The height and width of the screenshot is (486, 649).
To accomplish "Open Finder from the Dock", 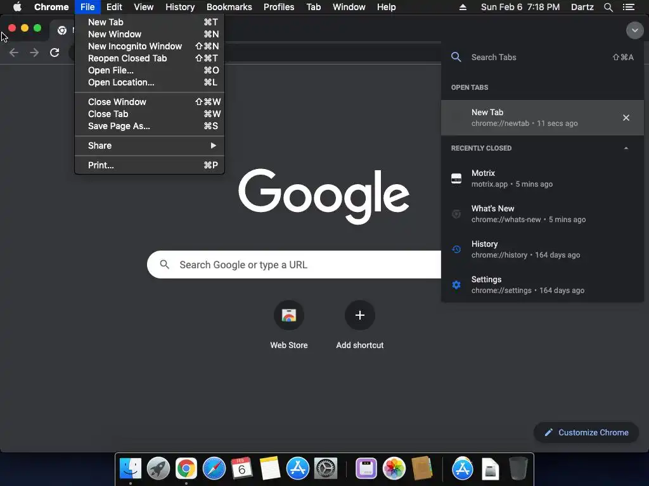I will coord(131,469).
